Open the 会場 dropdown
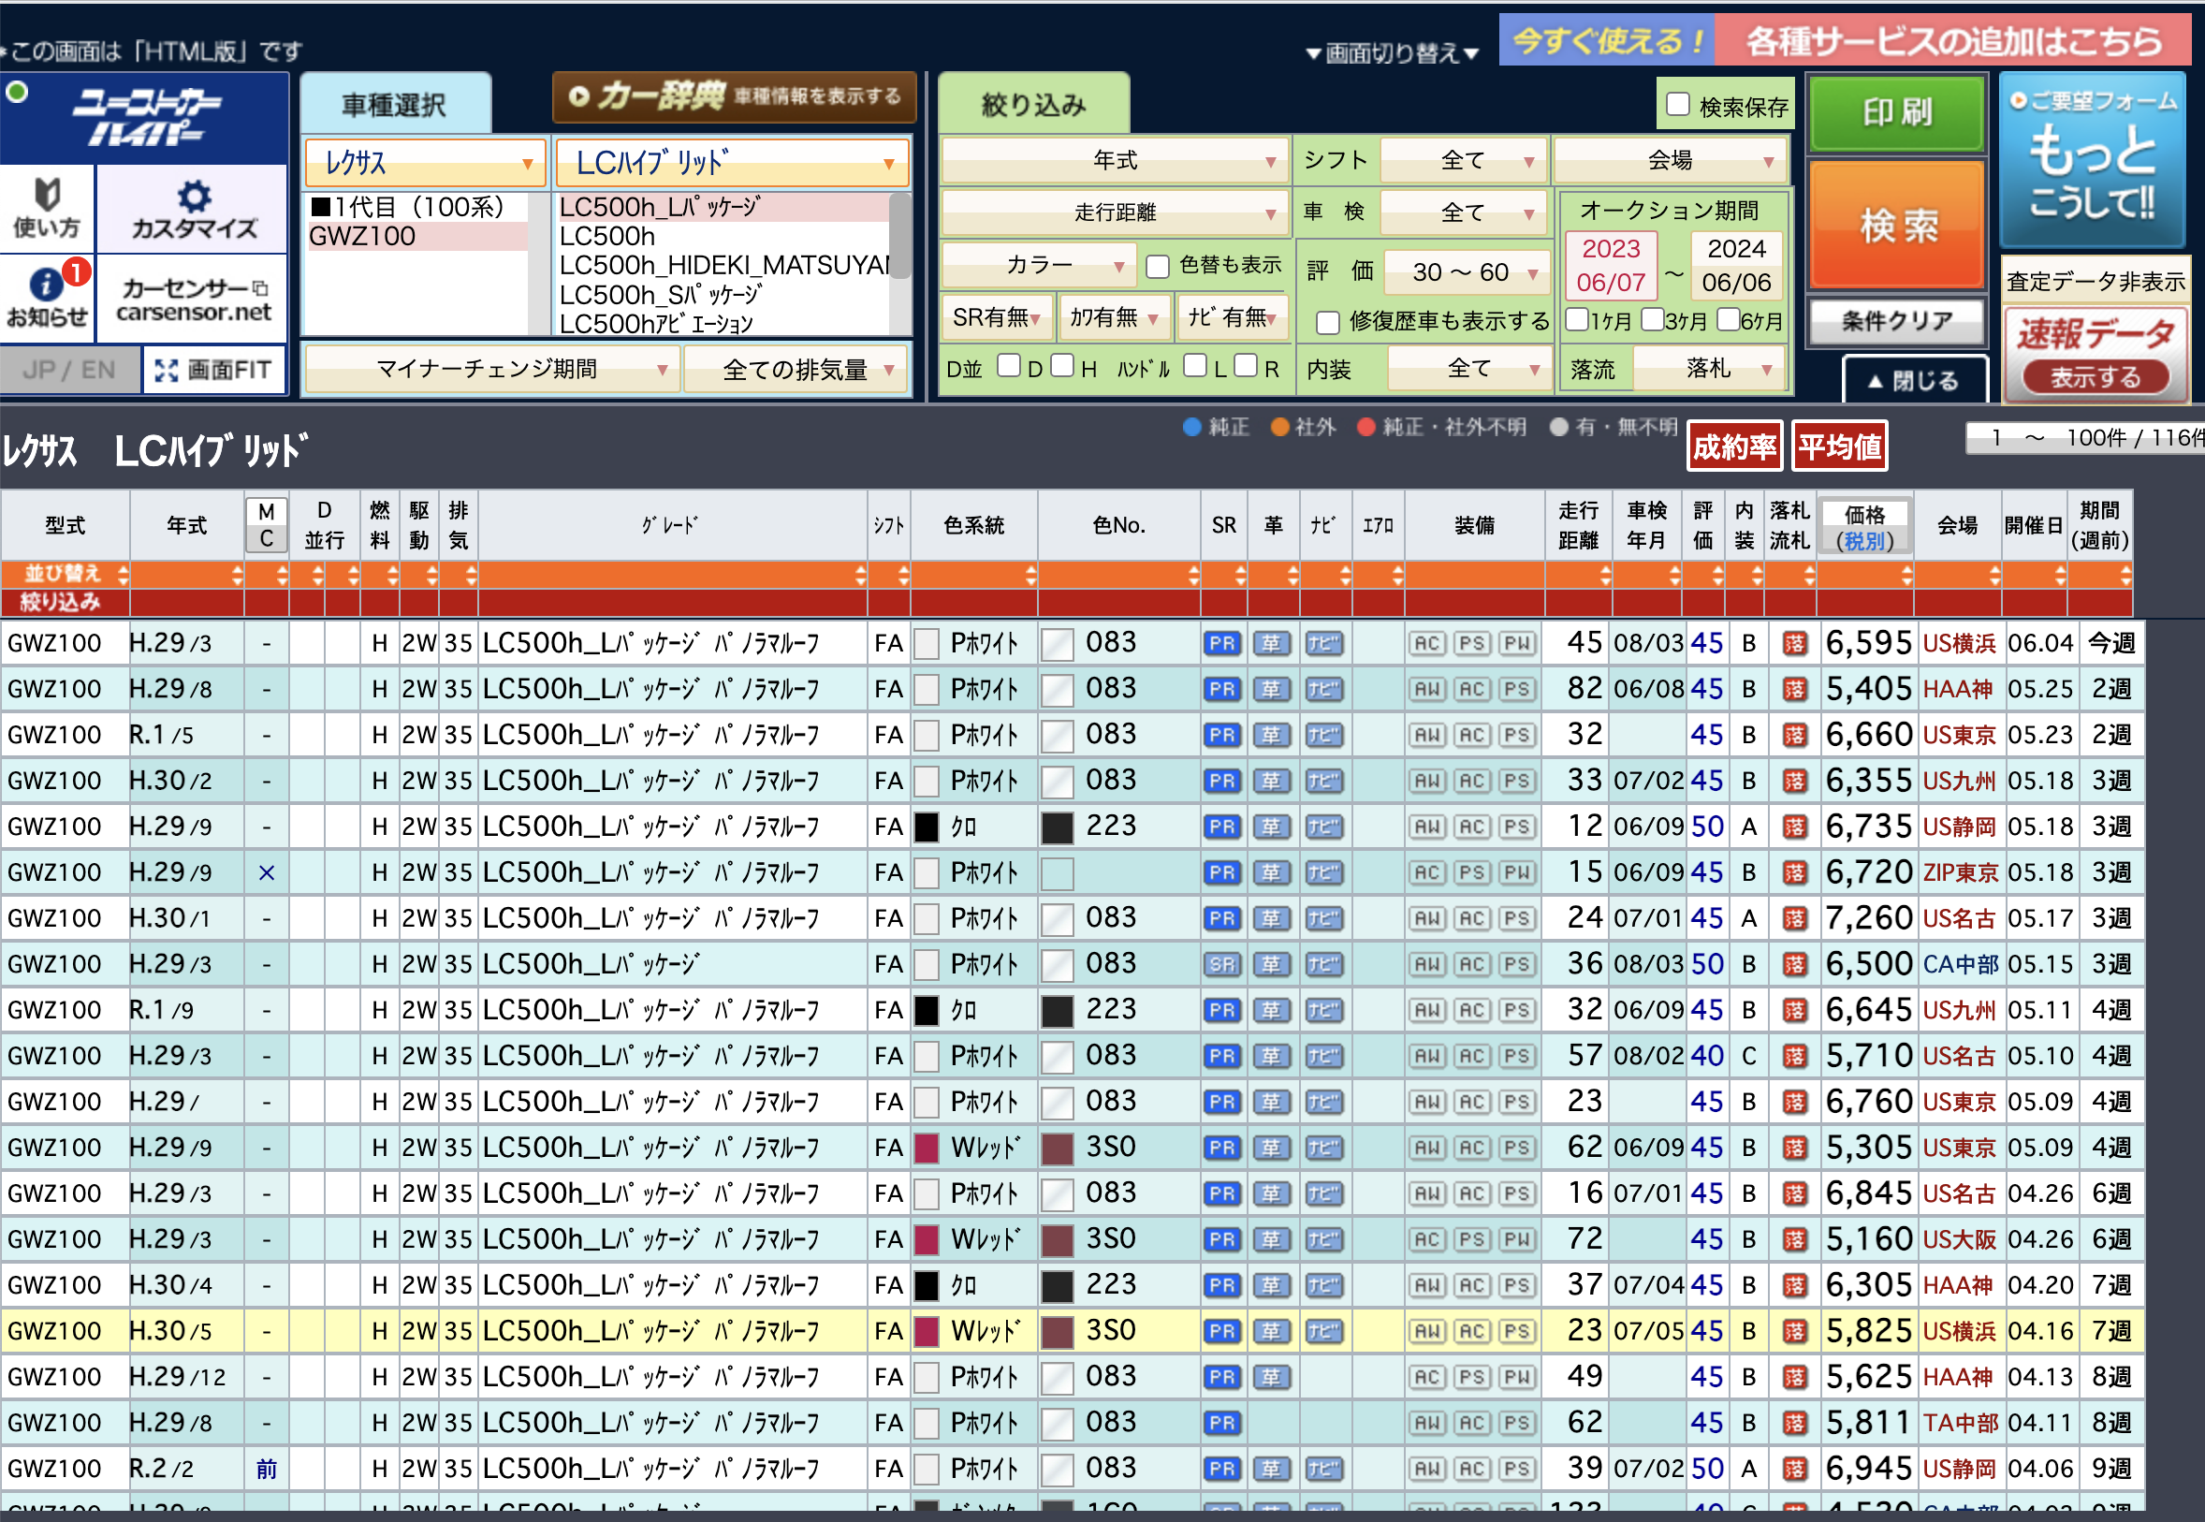Viewport: 2205px width, 1522px height. pos(1671,160)
